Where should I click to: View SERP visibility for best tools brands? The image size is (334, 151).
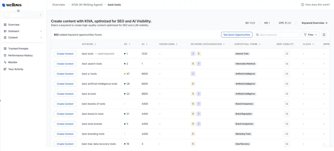pos(287,124)
